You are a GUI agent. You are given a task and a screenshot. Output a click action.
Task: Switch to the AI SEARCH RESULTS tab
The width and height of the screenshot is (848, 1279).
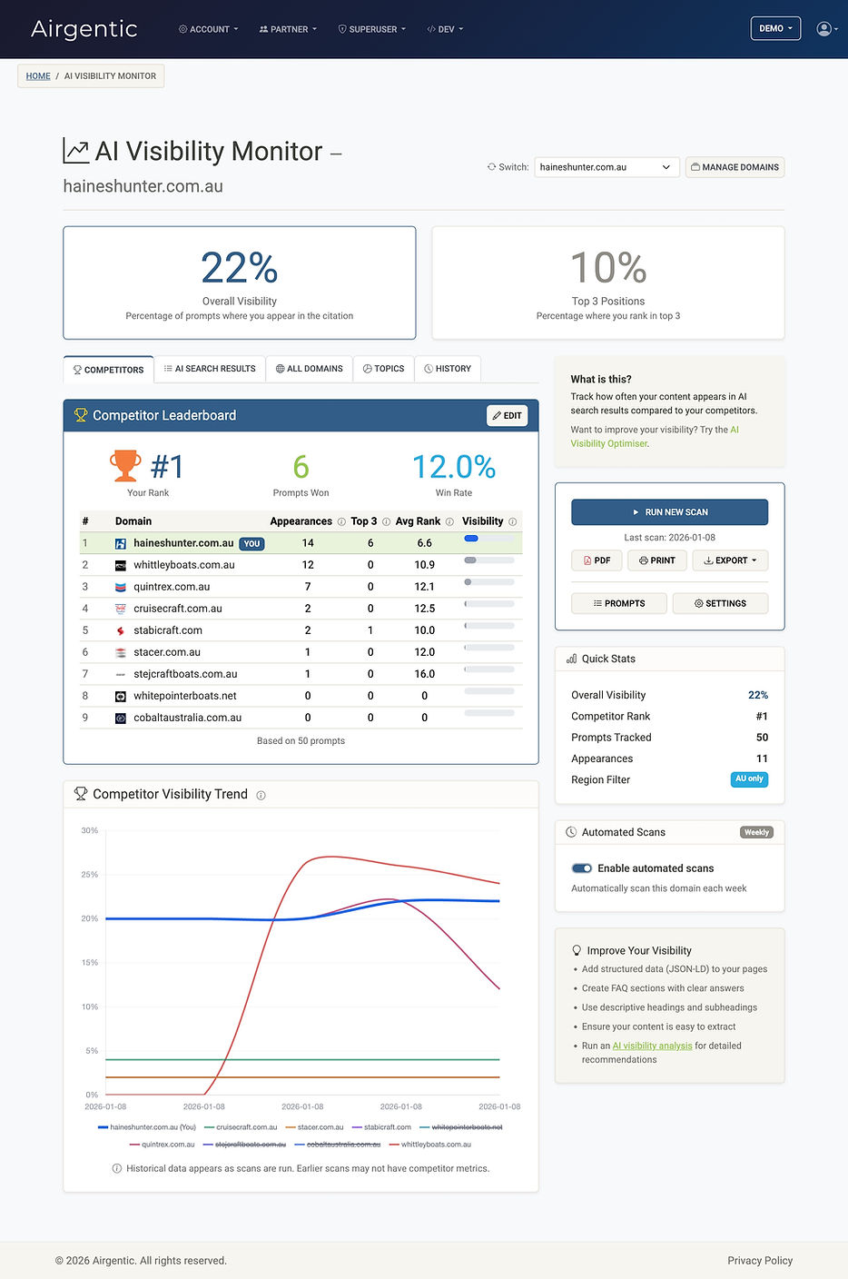click(210, 369)
